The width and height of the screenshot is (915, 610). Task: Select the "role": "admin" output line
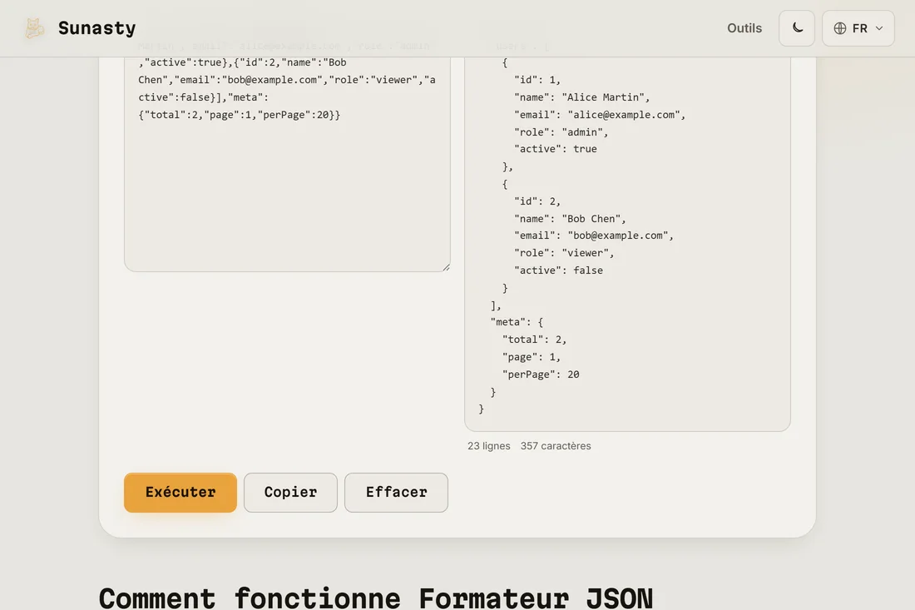tap(561, 132)
